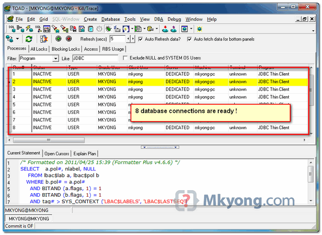
Task: Click the session connections icon
Action: click(10, 39)
